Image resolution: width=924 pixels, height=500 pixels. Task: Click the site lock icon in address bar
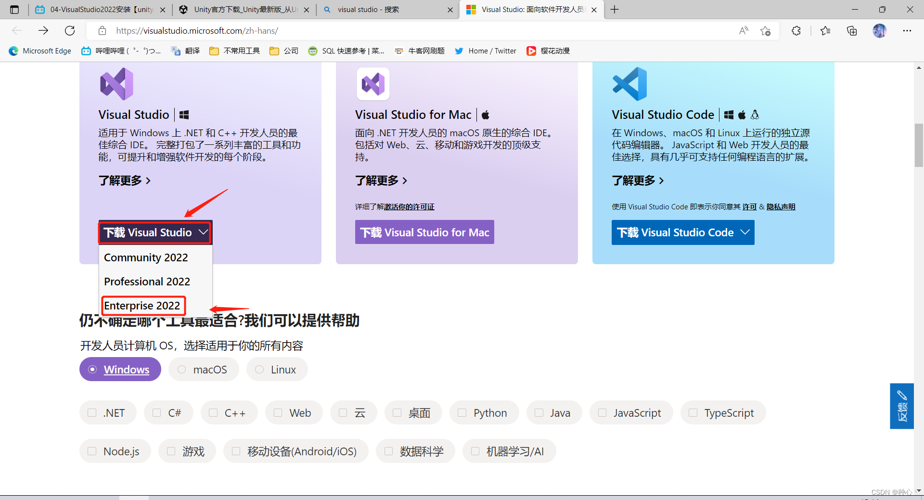tap(102, 31)
